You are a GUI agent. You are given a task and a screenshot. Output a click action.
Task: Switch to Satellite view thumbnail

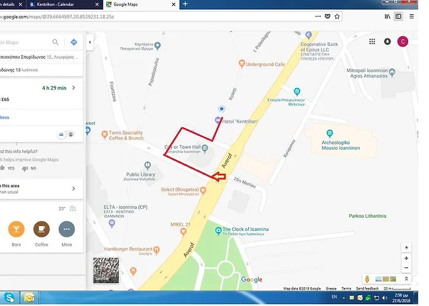[x=106, y=271]
